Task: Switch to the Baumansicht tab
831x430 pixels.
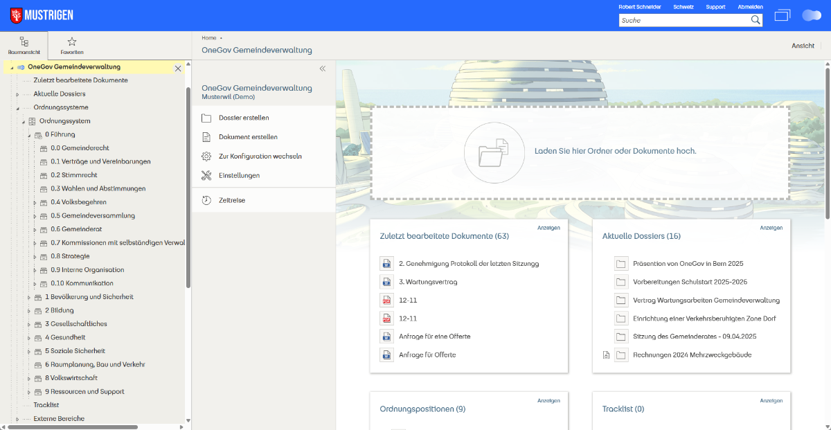Action: [x=24, y=46]
